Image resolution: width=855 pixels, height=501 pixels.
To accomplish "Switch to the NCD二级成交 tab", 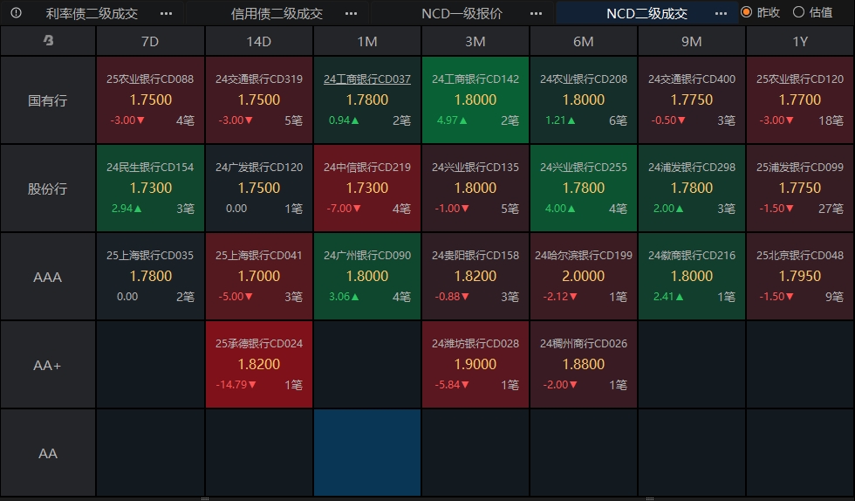I will 646,14.
